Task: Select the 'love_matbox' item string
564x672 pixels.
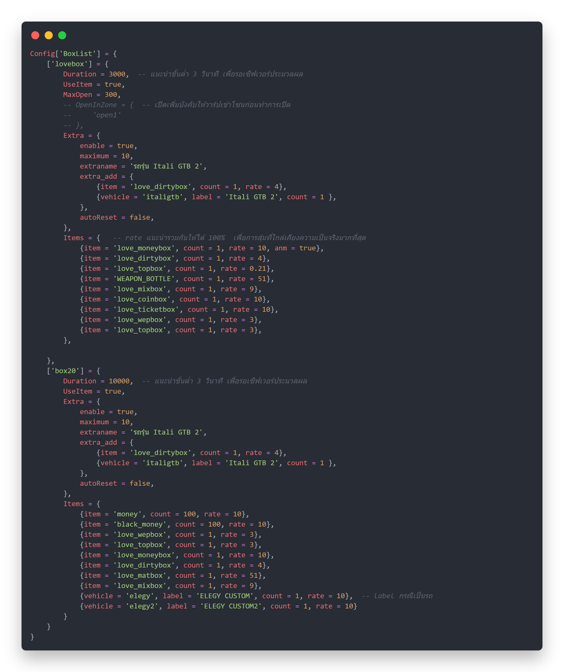Action: click(140, 576)
